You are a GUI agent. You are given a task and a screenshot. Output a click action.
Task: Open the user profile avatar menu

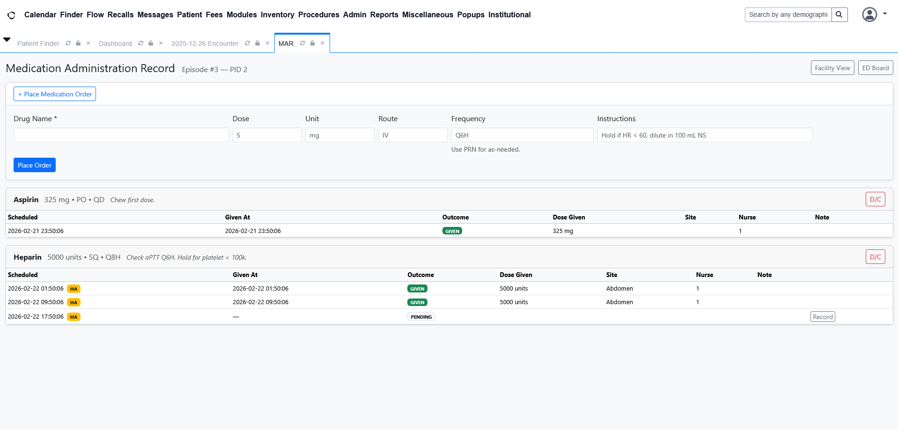(x=869, y=15)
